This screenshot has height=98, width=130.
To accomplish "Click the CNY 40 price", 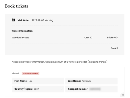I will 88,38.
